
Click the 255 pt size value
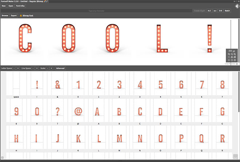pos(232,51)
